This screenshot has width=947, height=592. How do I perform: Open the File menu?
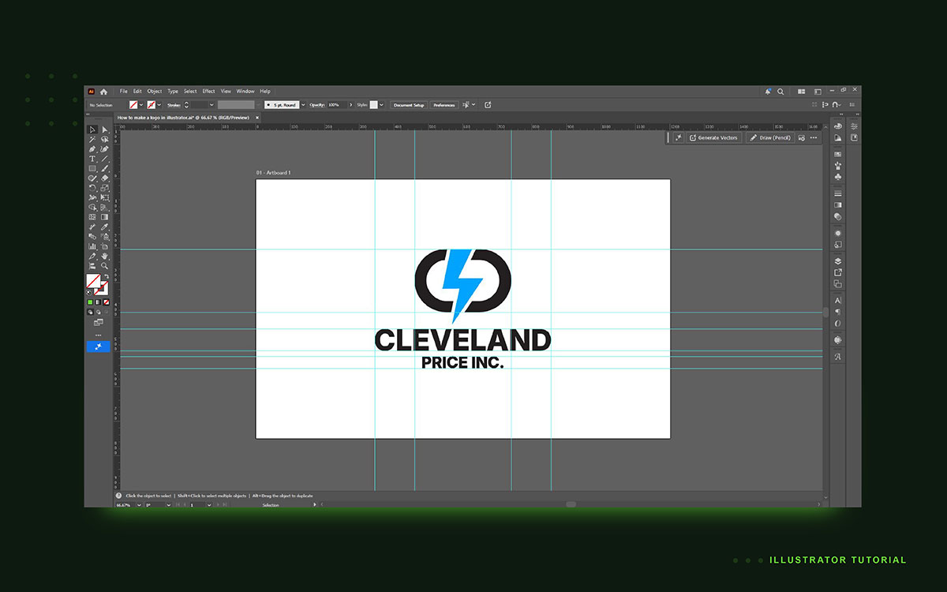click(124, 92)
